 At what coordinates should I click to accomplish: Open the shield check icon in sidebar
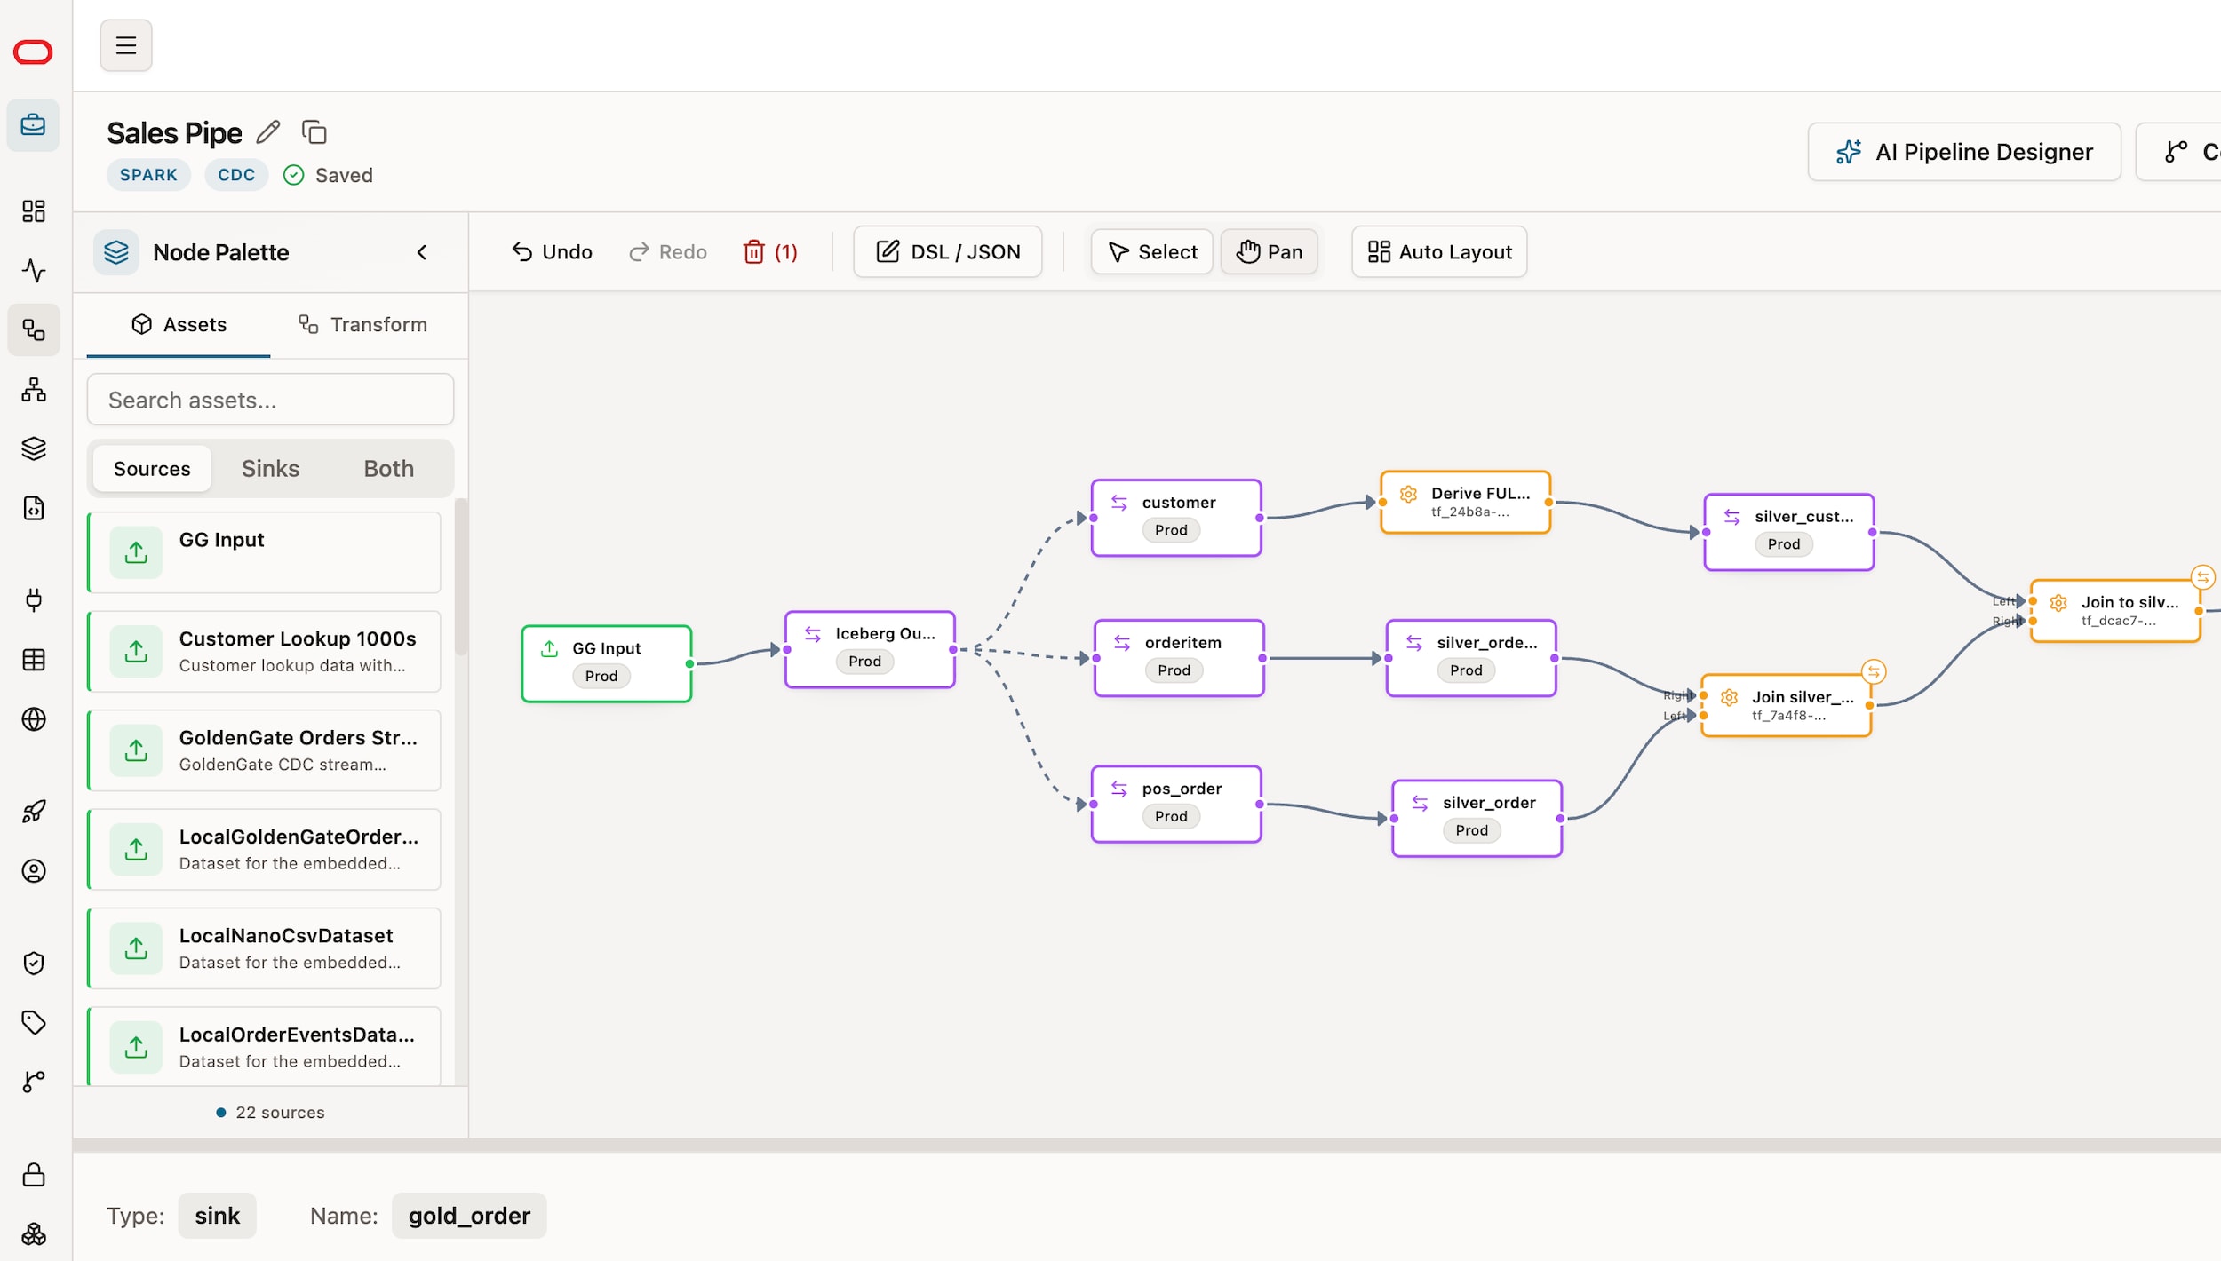[34, 964]
